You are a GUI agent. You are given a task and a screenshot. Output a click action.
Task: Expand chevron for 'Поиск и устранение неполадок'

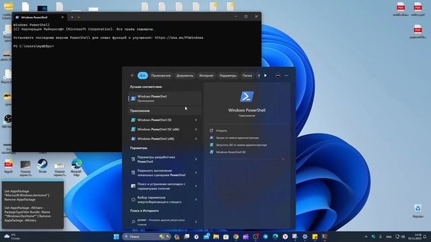(196, 186)
